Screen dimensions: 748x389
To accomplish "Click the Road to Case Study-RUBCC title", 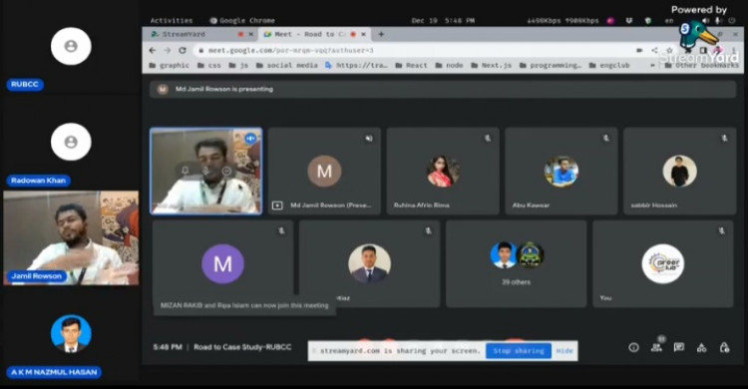I will [242, 347].
